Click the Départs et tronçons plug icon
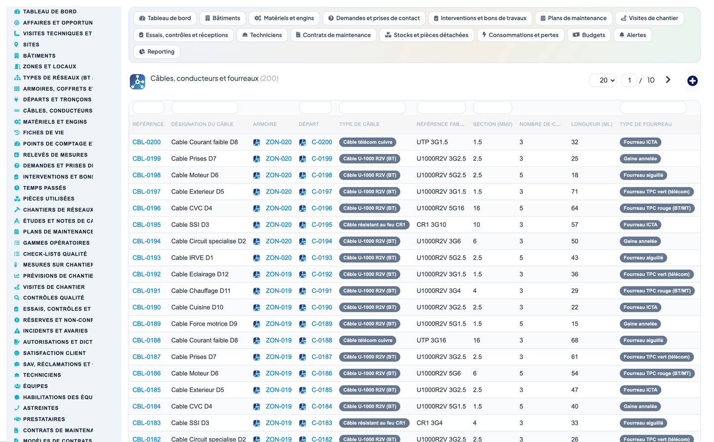 (x=17, y=99)
